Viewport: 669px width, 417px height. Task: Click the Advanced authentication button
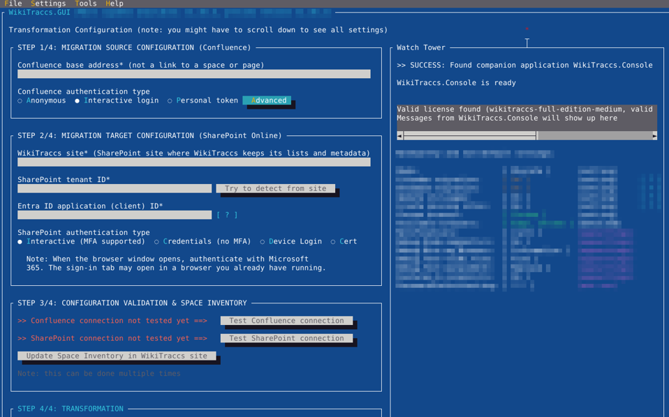point(267,100)
